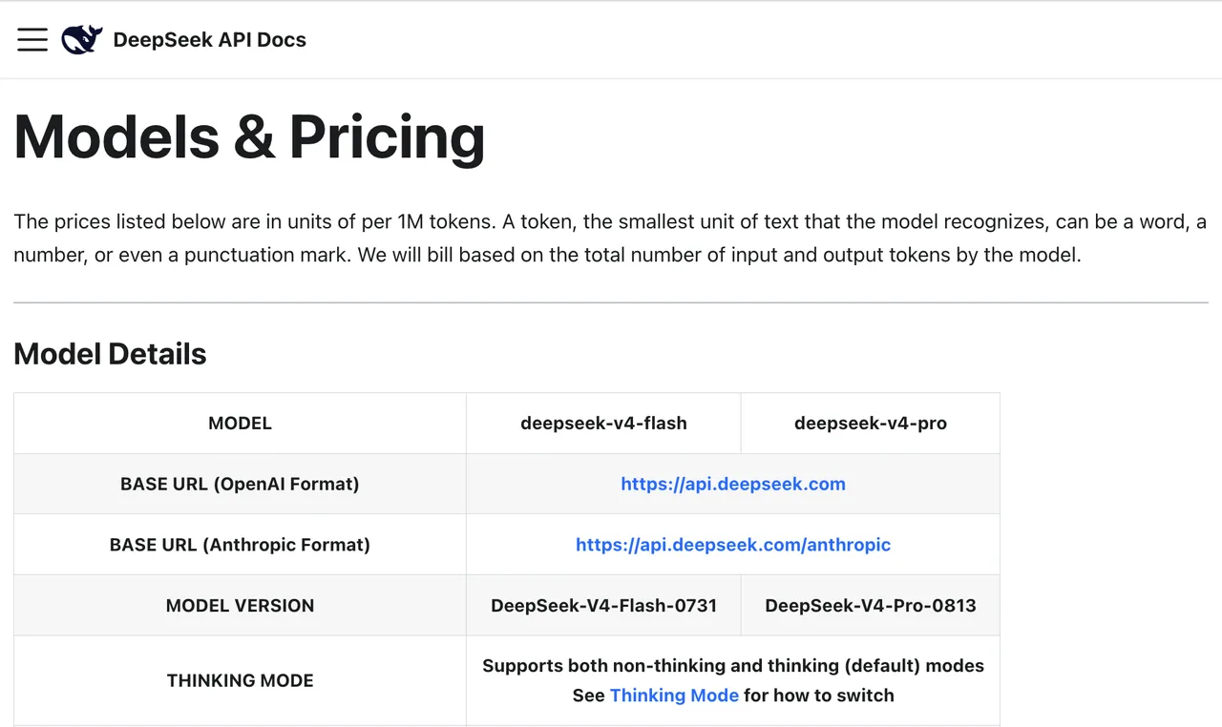Screen dimensions: 1222x727
Task: Click the MODEL header cell
Action: click(x=240, y=423)
